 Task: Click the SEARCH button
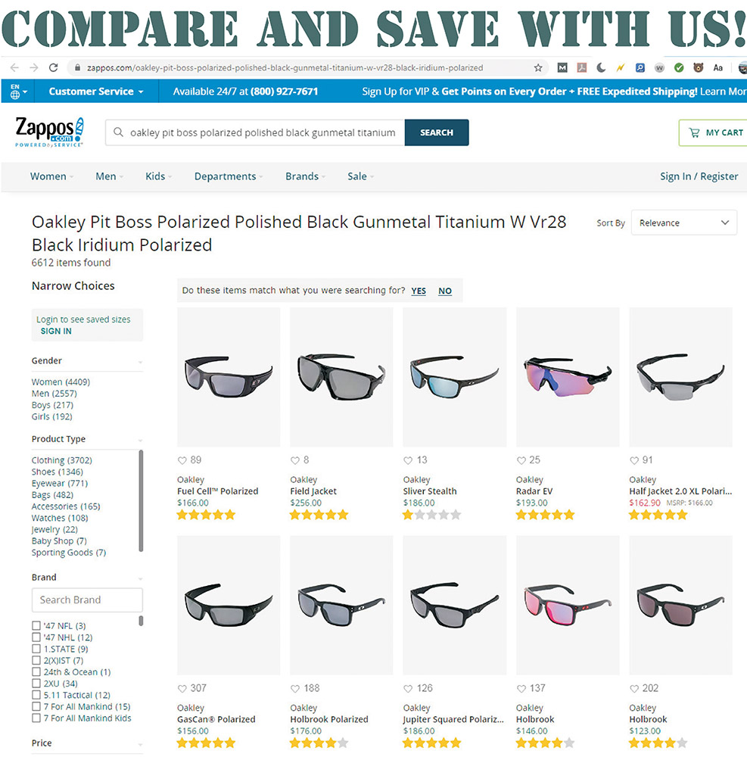[x=437, y=132]
